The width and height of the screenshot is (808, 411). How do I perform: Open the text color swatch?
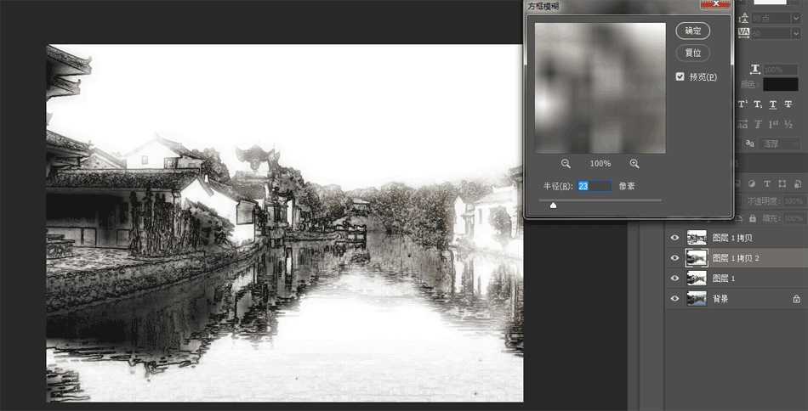[780, 85]
